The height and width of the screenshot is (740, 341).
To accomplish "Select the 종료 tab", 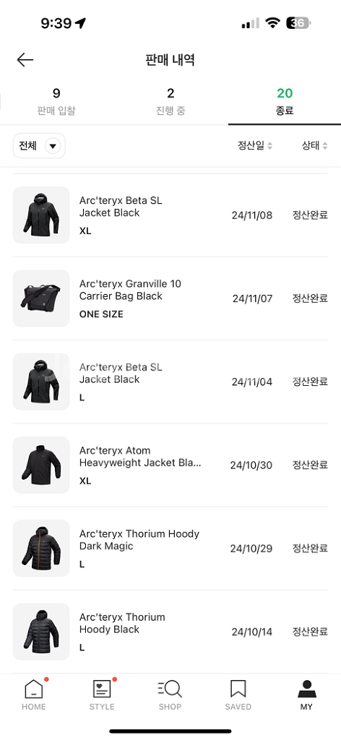I will coord(285,102).
